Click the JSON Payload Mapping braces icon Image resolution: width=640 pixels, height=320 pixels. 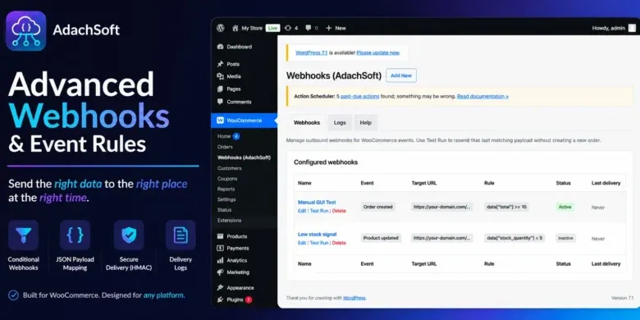click(x=75, y=235)
